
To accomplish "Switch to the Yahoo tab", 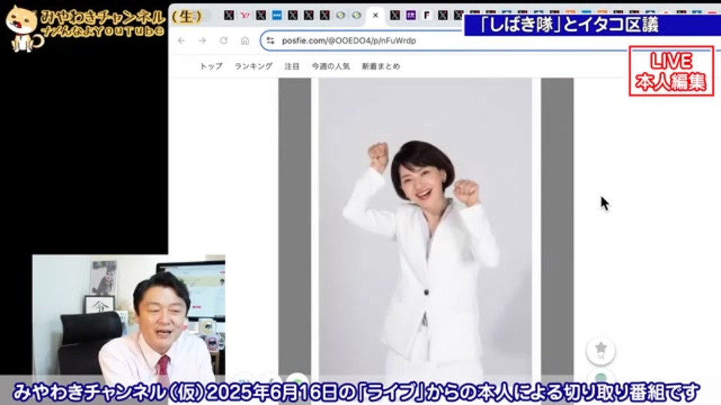I will click(x=245, y=15).
